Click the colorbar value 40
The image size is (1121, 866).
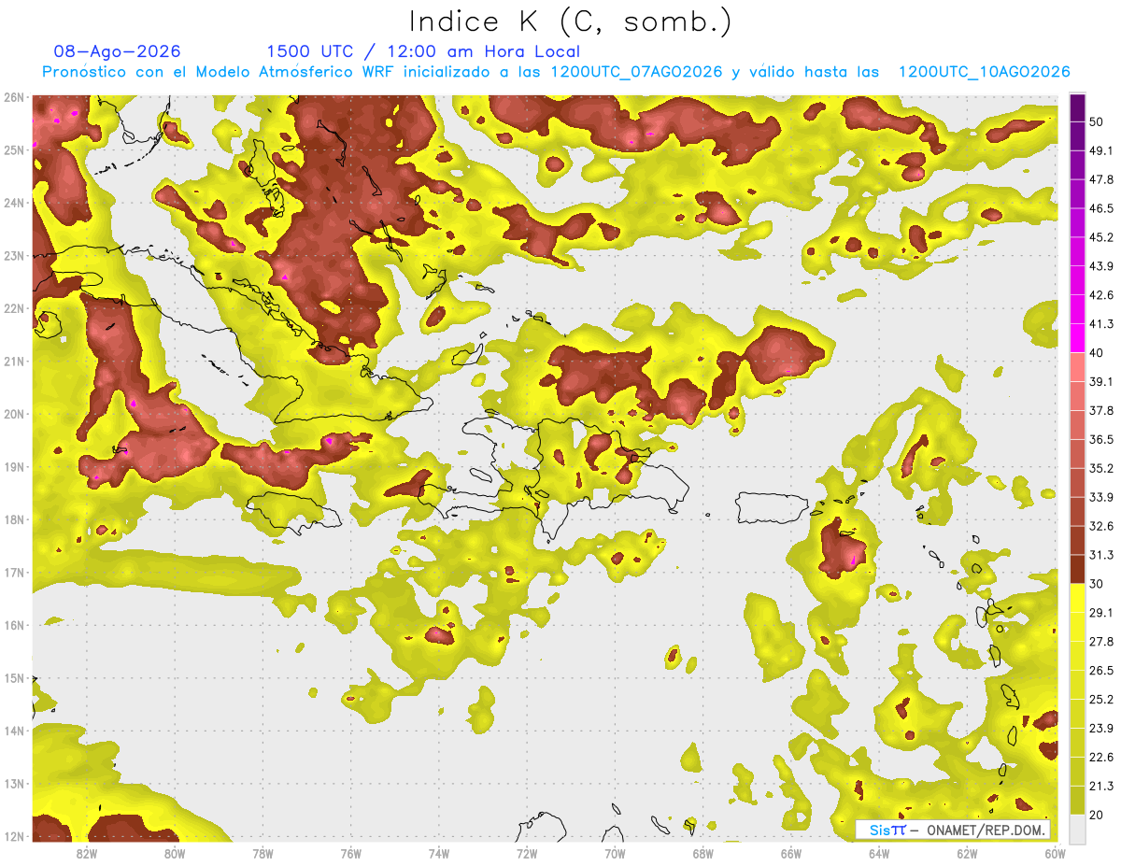pyautogui.click(x=1098, y=352)
